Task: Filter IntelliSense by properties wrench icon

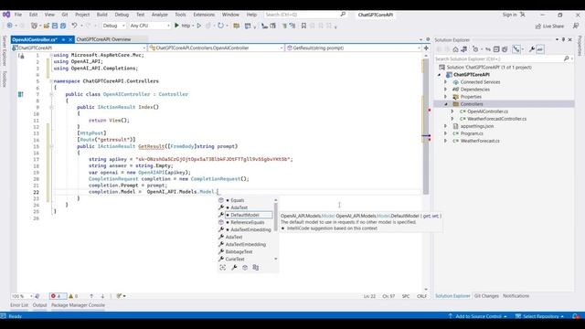Action: pos(234,268)
